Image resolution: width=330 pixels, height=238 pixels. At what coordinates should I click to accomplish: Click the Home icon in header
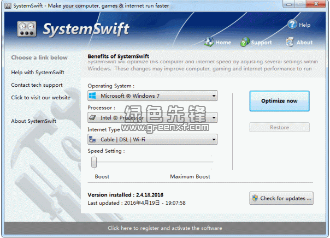tap(209, 42)
